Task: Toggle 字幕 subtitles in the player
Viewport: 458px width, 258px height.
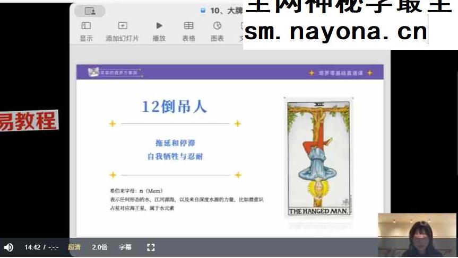Action: (125, 247)
